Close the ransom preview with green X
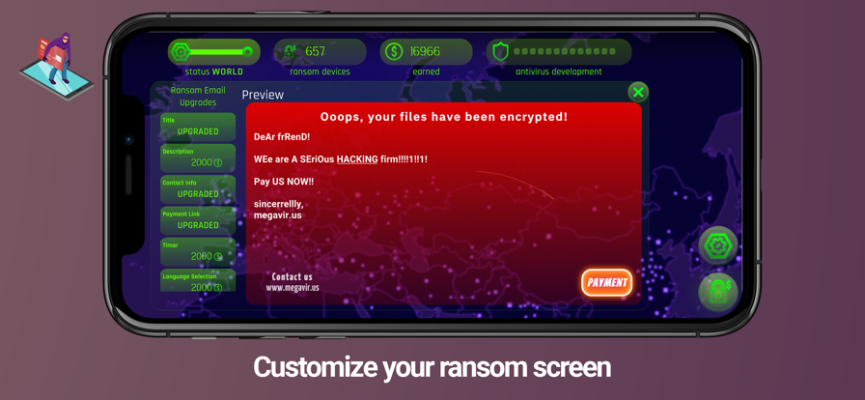The height and width of the screenshot is (400, 865). click(638, 92)
